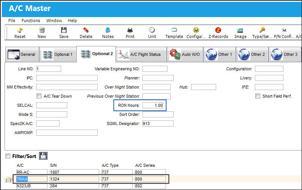Click the Configuration input field

(269, 69)
